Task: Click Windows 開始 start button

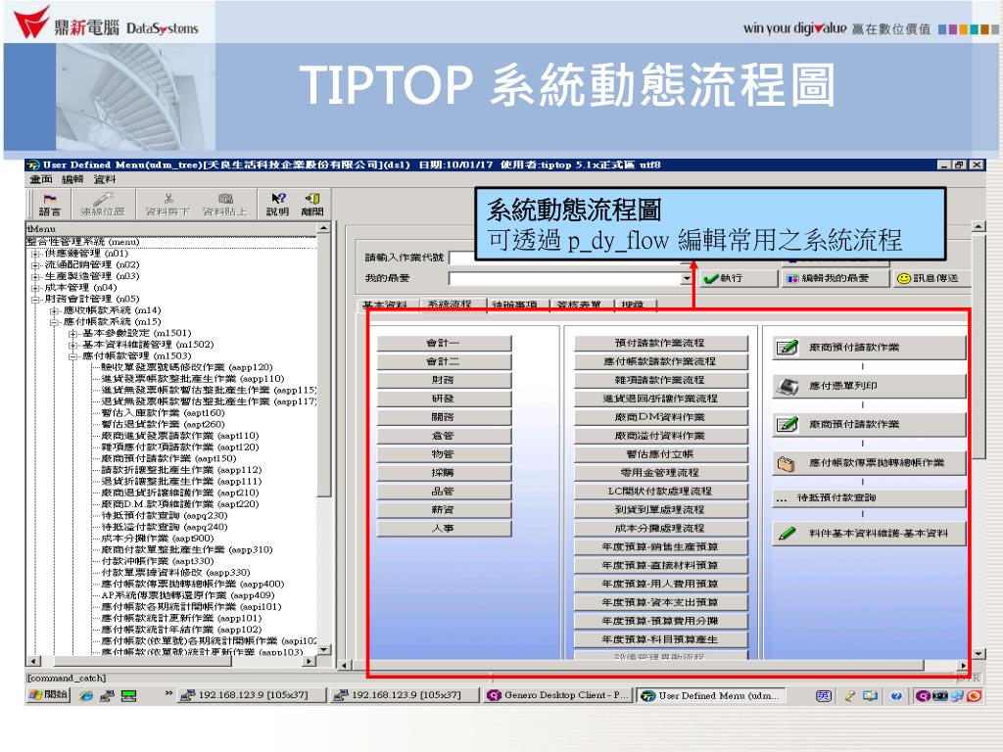Action: pyautogui.click(x=47, y=694)
